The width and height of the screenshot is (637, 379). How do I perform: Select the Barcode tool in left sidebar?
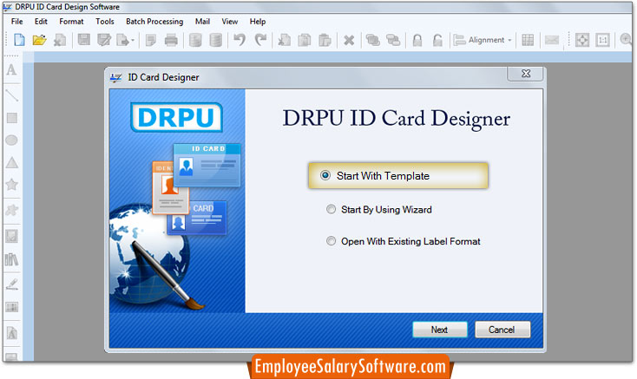[x=12, y=307]
